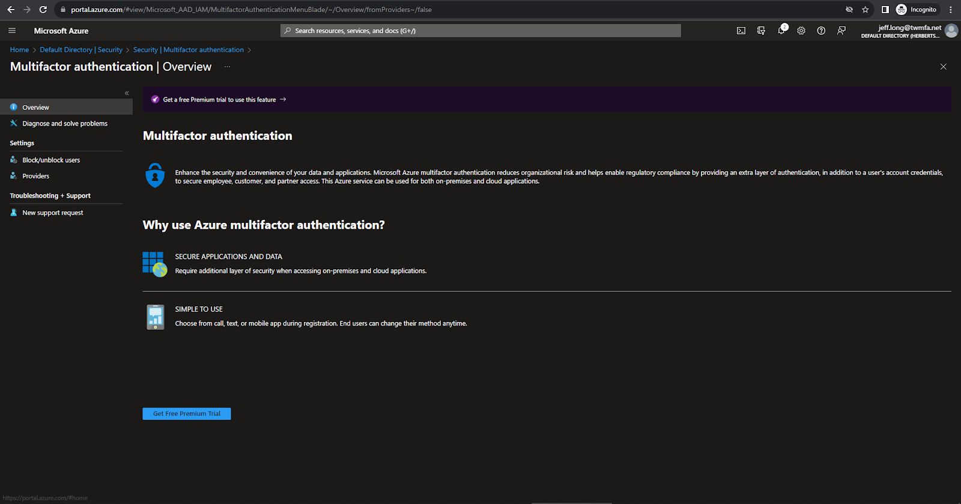Open Default Directory | Security breadcrumb
961x504 pixels.
[x=81, y=50]
